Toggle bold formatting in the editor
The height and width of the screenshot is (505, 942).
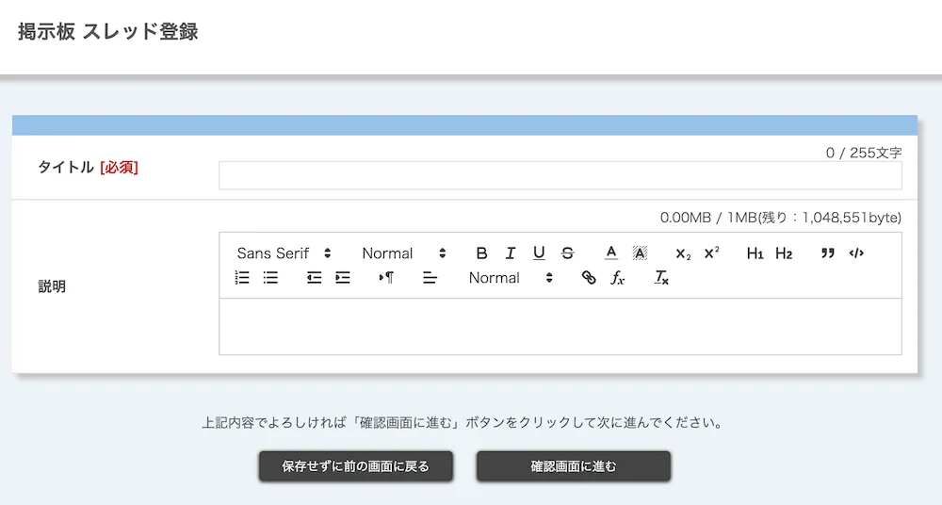481,253
